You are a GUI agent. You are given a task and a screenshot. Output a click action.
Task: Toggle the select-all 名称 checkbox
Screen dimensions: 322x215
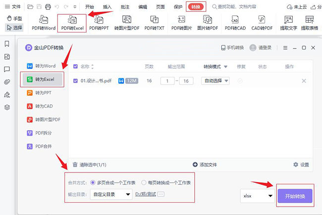75,66
